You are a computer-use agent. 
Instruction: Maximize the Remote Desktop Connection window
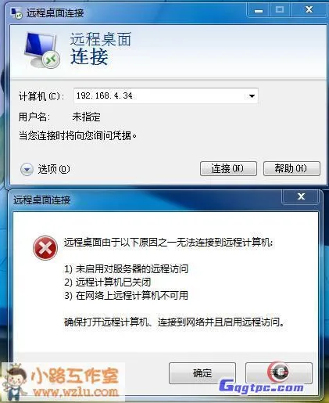280,10
